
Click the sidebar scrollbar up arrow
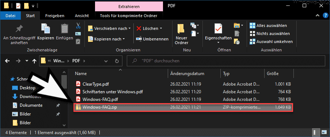(x=64, y=72)
